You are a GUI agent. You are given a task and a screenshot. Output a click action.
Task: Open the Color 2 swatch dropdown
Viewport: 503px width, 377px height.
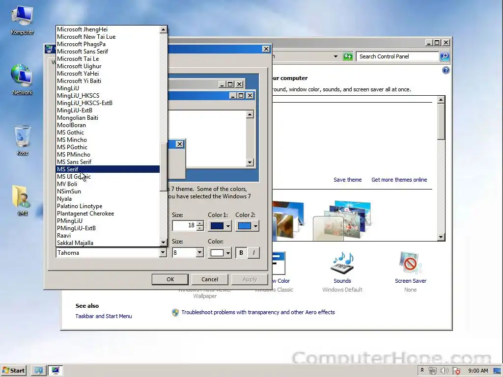[248, 226]
